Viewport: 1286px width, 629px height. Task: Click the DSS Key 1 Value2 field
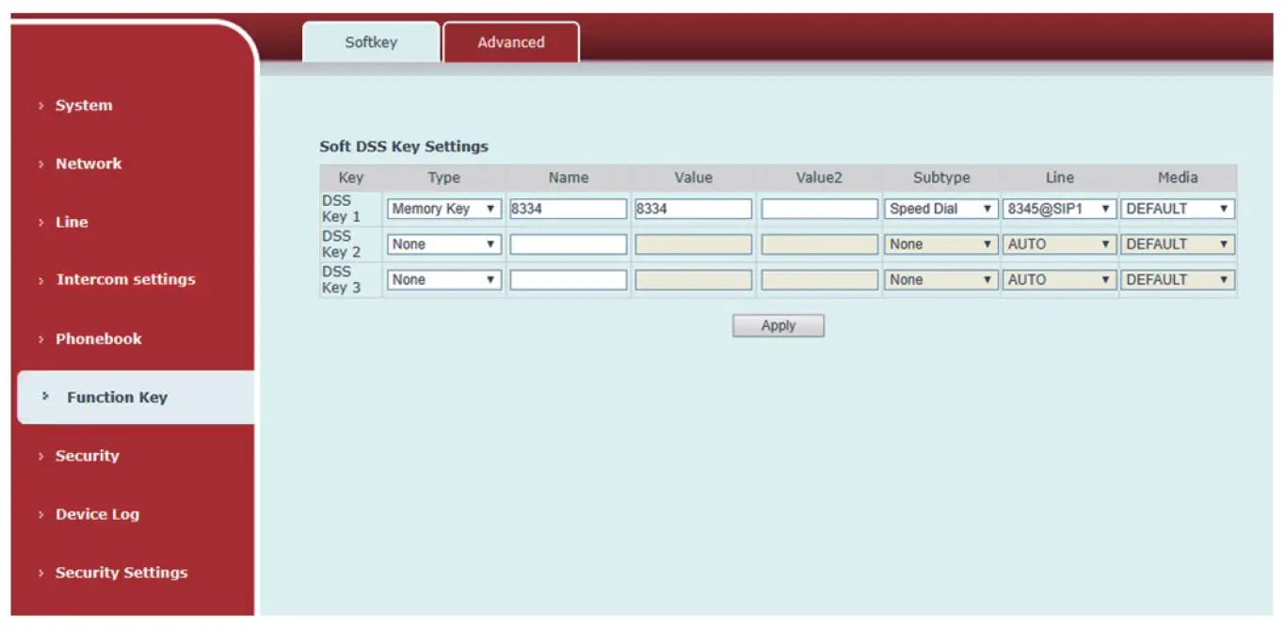[x=819, y=209]
